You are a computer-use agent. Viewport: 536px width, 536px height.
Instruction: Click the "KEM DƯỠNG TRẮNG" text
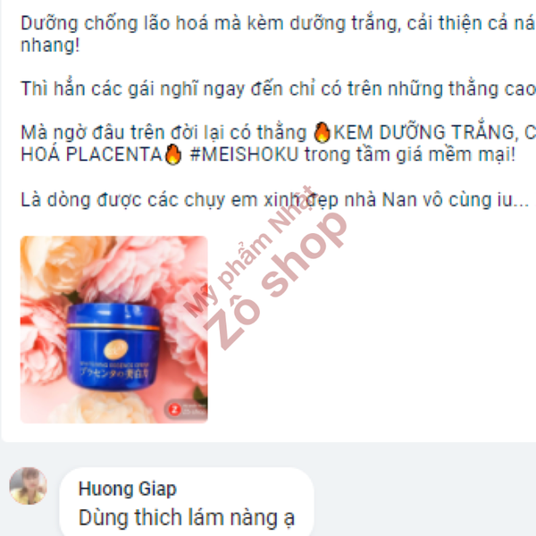tap(423, 132)
